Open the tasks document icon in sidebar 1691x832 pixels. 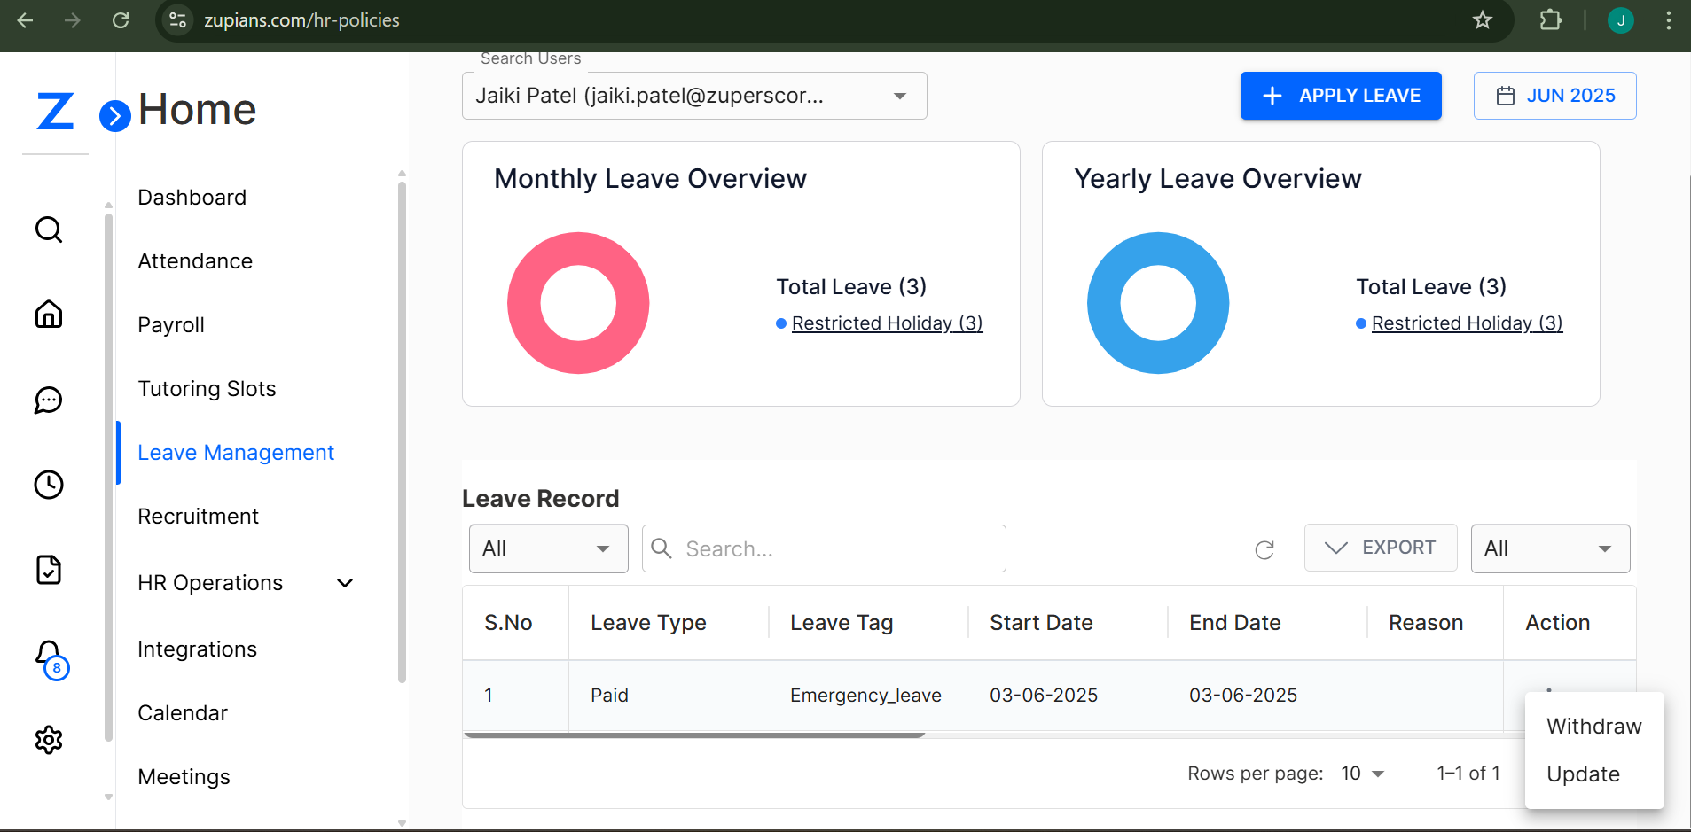[48, 570]
